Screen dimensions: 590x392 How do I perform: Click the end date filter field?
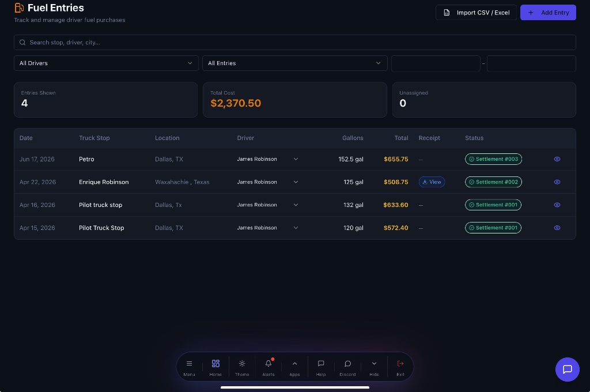pyautogui.click(x=531, y=63)
